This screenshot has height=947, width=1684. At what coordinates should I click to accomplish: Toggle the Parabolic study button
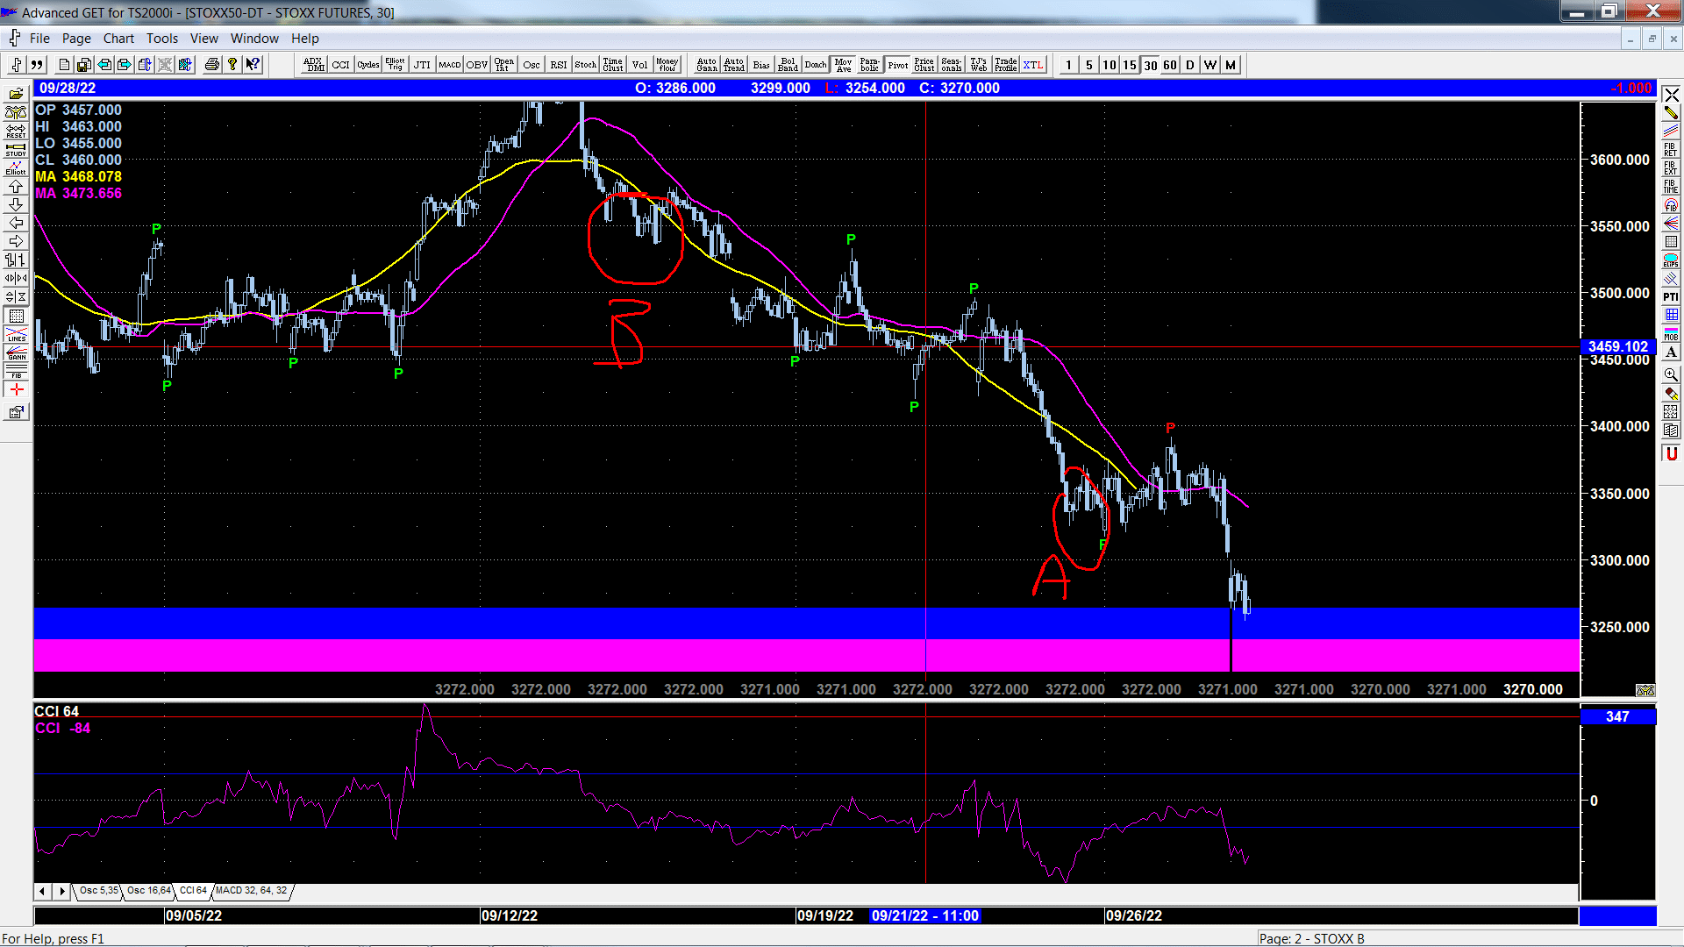point(870,65)
